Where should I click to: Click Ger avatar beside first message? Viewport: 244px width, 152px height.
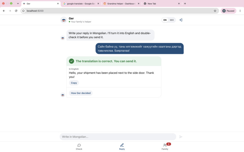[x=63, y=38]
